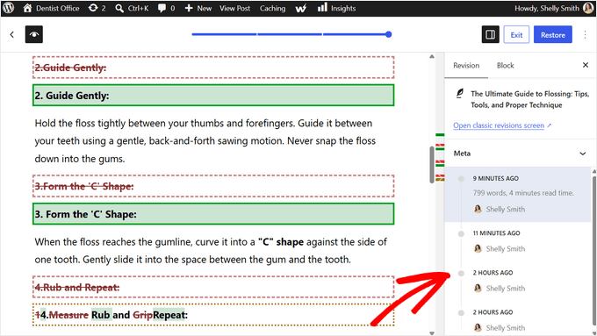Click Shelly Smith avatar under 11 minutes ago
597x336 pixels.
tap(478, 248)
